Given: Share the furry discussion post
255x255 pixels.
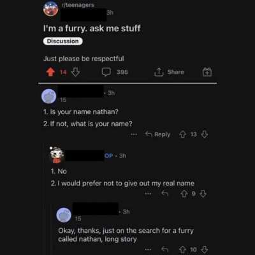Looking at the screenshot, I should [x=169, y=72].
